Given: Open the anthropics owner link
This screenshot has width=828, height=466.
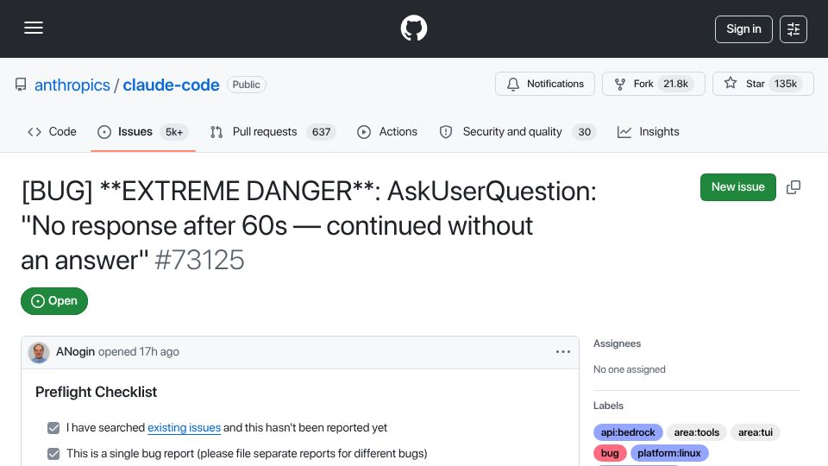Looking at the screenshot, I should pyautogui.click(x=72, y=85).
